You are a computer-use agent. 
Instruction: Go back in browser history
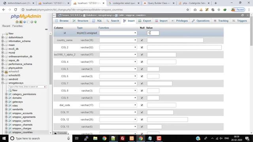(x=4, y=9)
